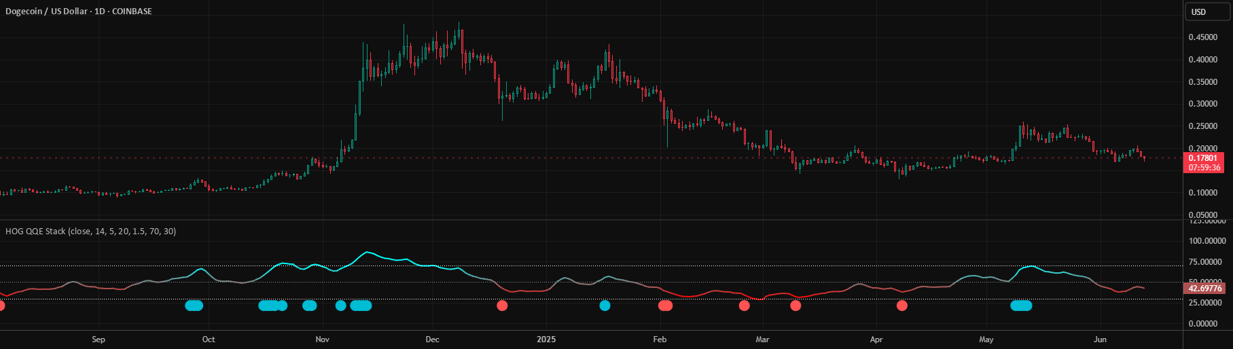Image resolution: width=1233 pixels, height=349 pixels.
Task: Select the cyan signal cluster in late September
Action: tap(194, 306)
